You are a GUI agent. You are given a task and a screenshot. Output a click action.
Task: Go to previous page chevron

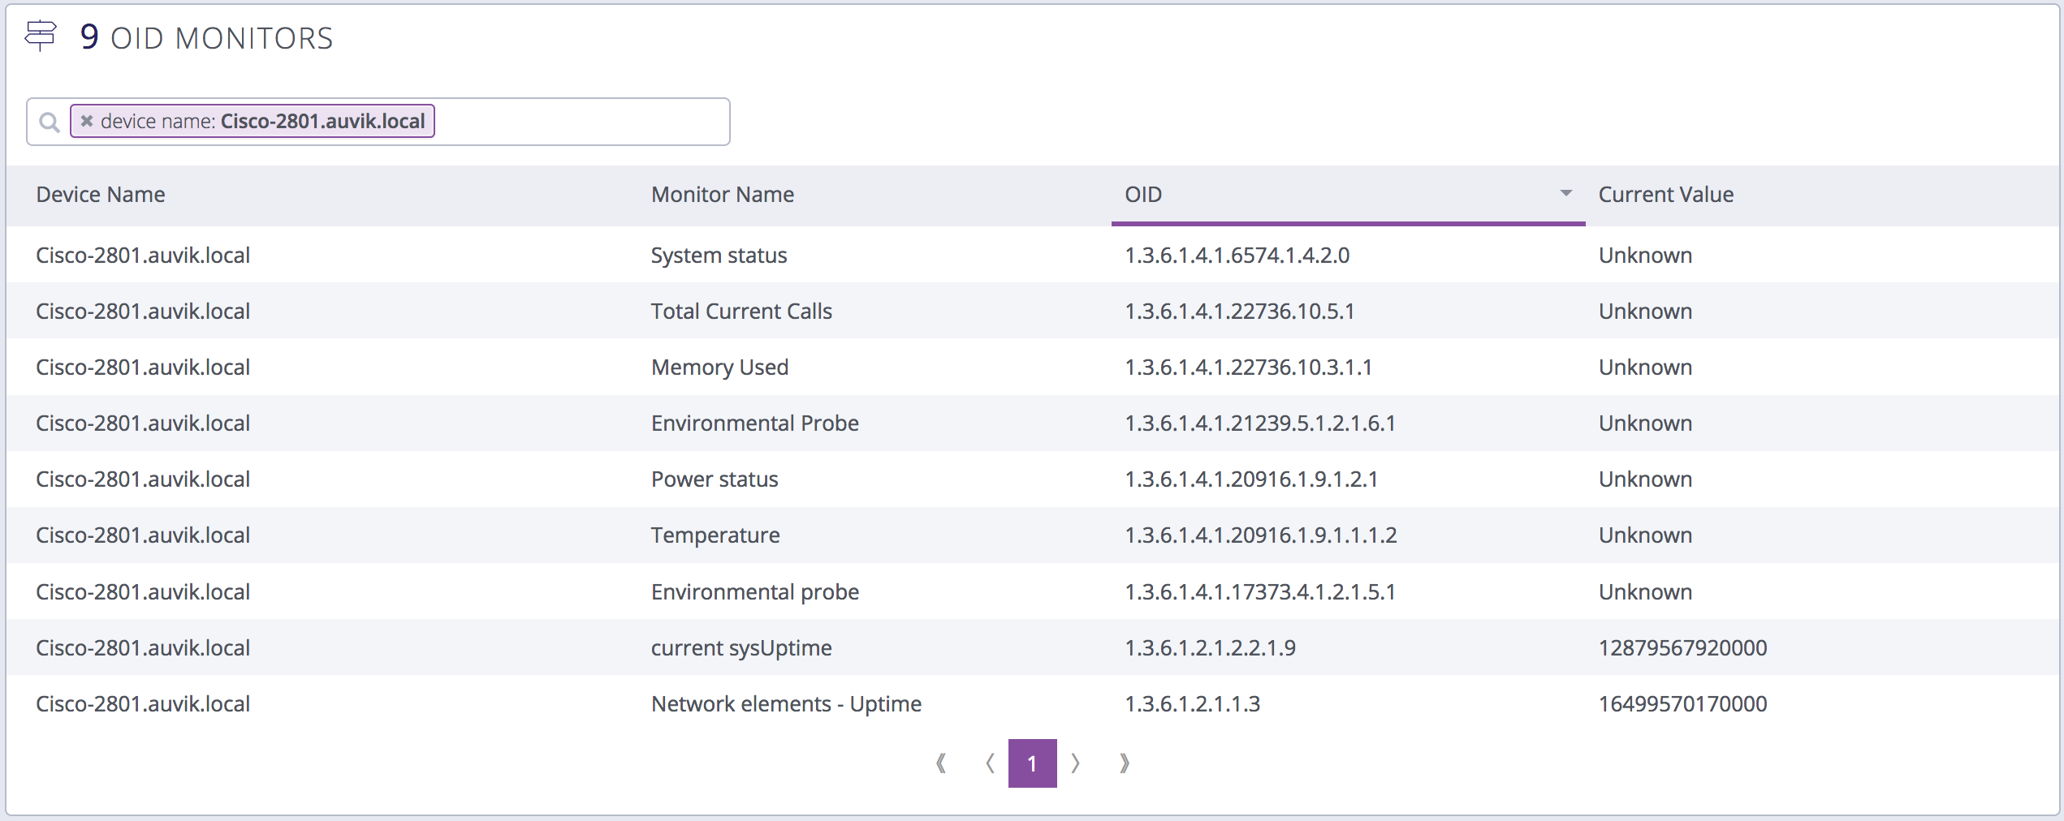[990, 763]
